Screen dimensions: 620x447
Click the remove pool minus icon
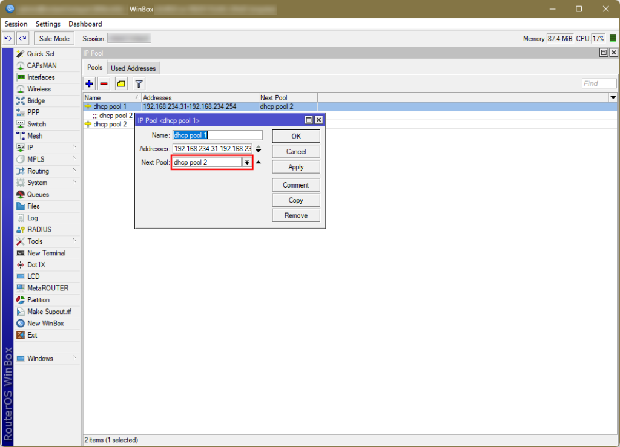104,83
